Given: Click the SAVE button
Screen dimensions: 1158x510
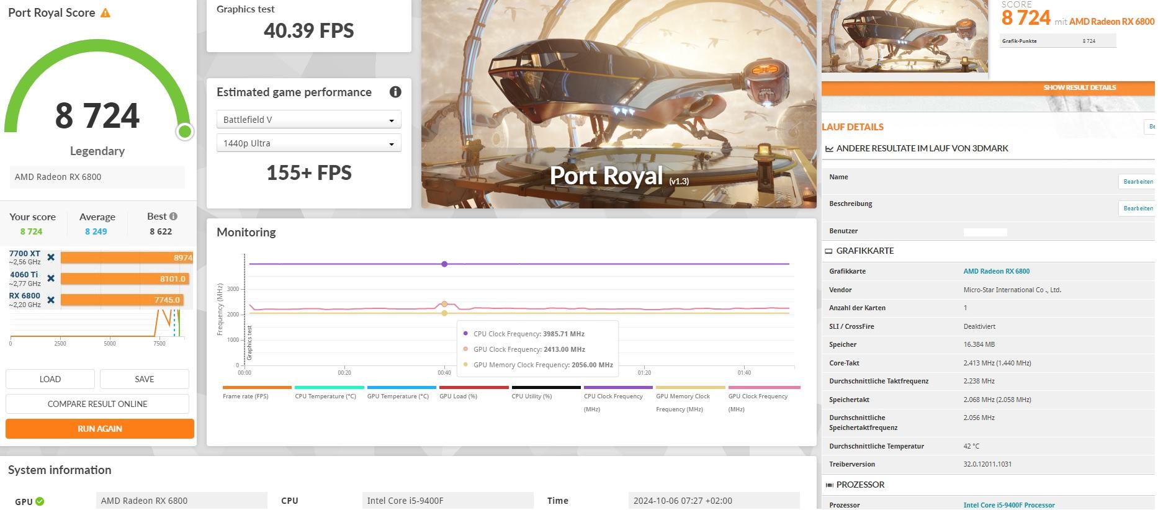Looking at the screenshot, I should 145,379.
